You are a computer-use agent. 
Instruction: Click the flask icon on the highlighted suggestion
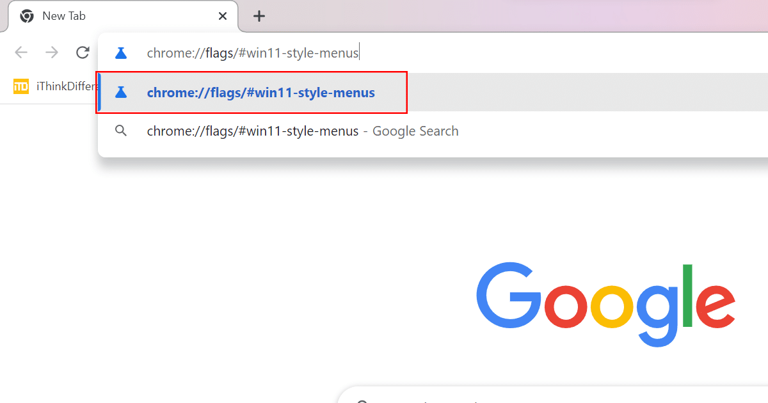point(121,92)
